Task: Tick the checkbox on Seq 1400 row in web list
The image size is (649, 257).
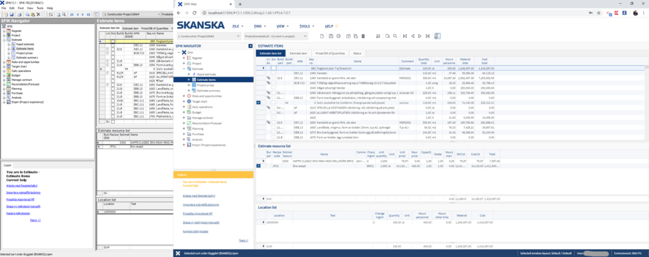Action: (x=274, y=82)
